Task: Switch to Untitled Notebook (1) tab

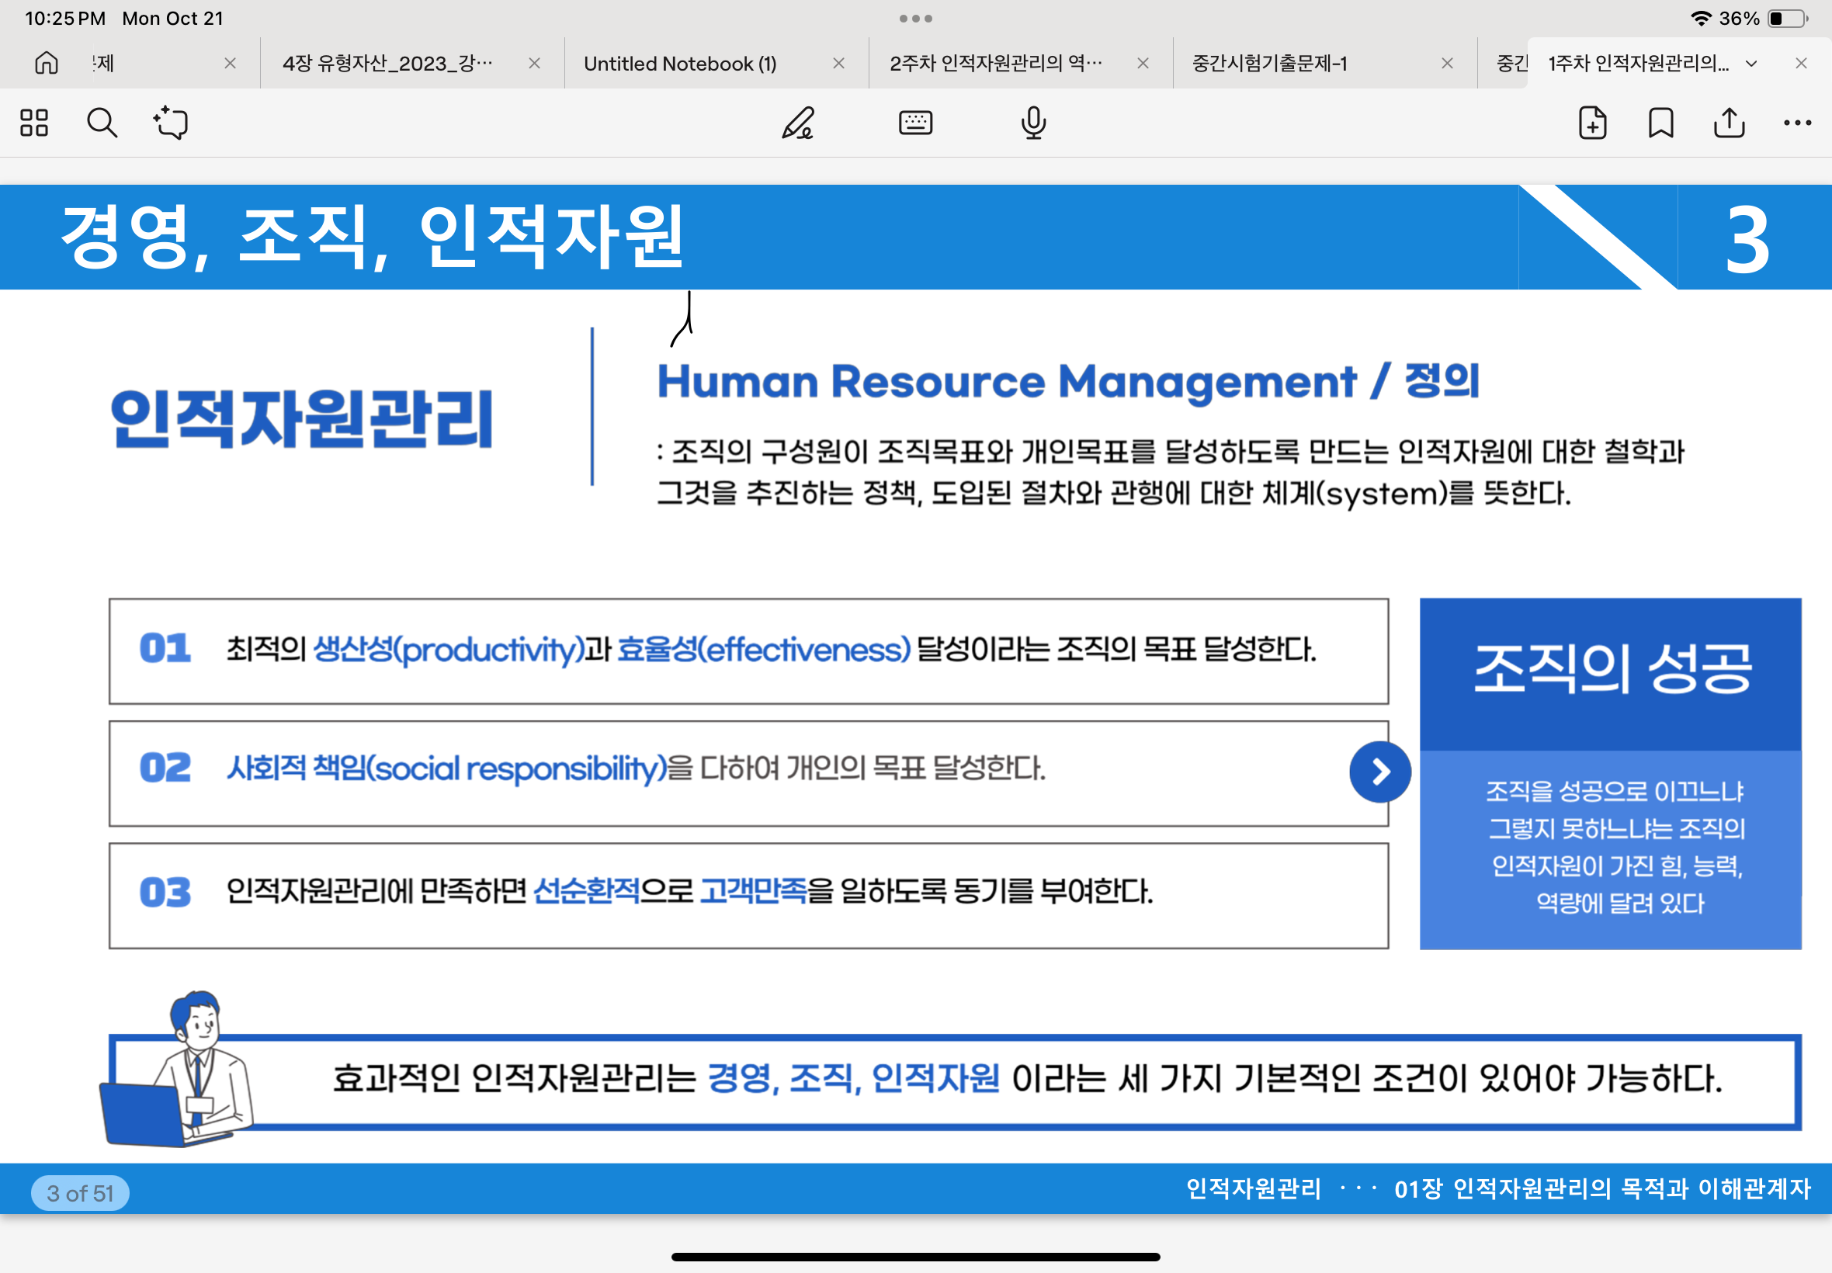Action: click(x=680, y=63)
